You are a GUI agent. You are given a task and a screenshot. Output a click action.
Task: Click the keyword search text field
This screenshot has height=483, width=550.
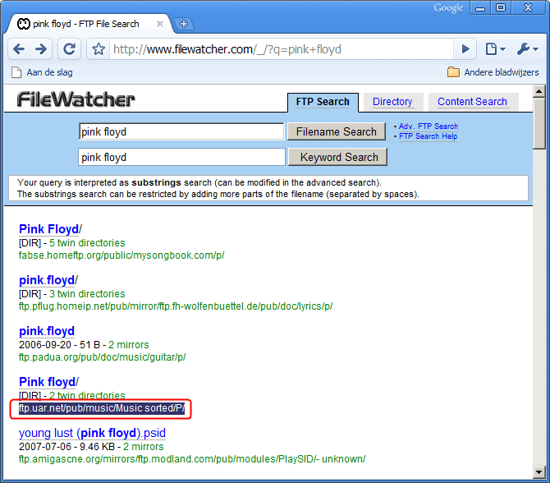(181, 157)
